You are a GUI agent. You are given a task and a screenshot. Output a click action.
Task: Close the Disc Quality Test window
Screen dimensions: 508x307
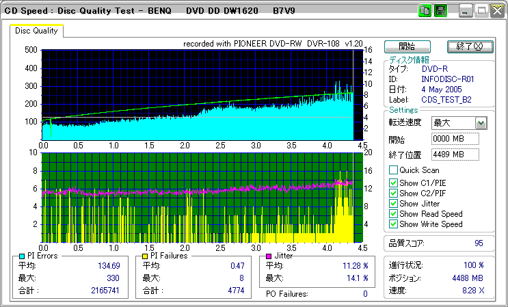click(496, 10)
